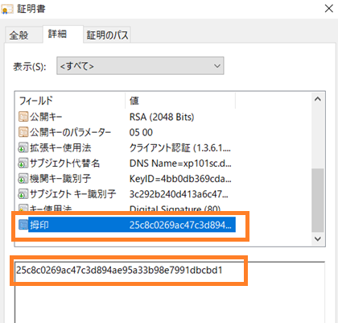Switch to the 全般 tab

click(x=19, y=35)
